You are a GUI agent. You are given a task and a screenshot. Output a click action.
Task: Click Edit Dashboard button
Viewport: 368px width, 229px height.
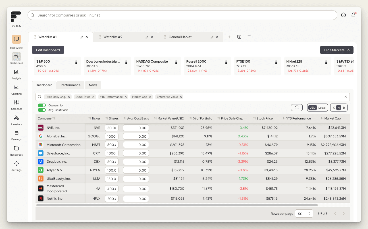point(48,50)
